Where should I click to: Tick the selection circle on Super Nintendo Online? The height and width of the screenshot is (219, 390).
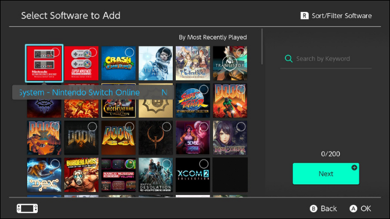[x=92, y=52]
